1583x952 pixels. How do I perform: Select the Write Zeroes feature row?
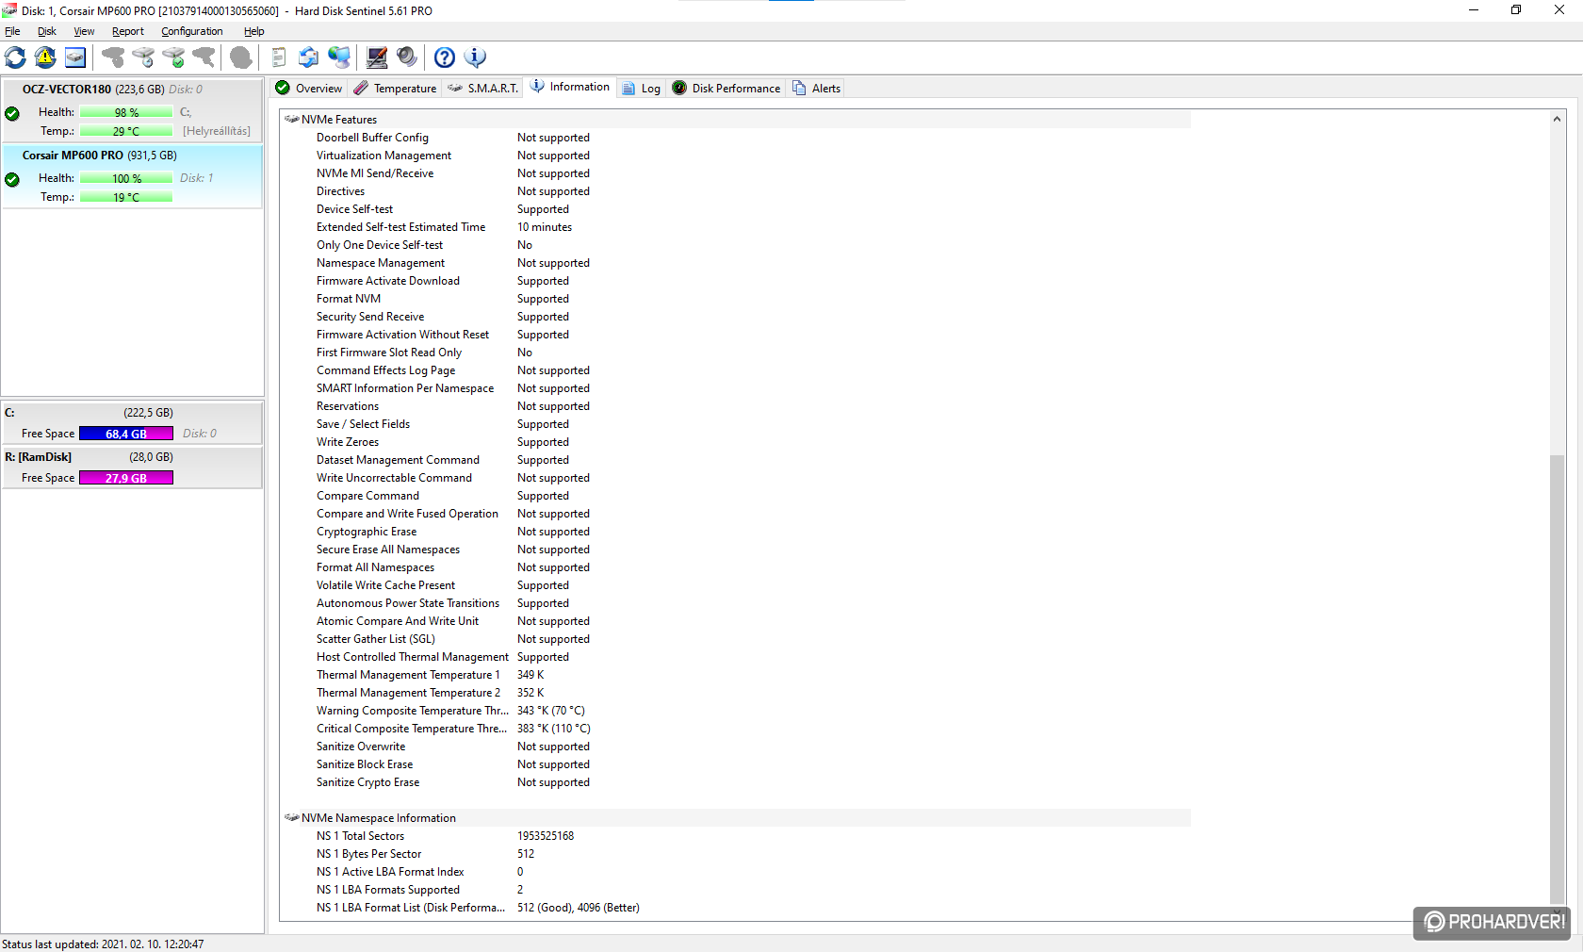[735, 442]
